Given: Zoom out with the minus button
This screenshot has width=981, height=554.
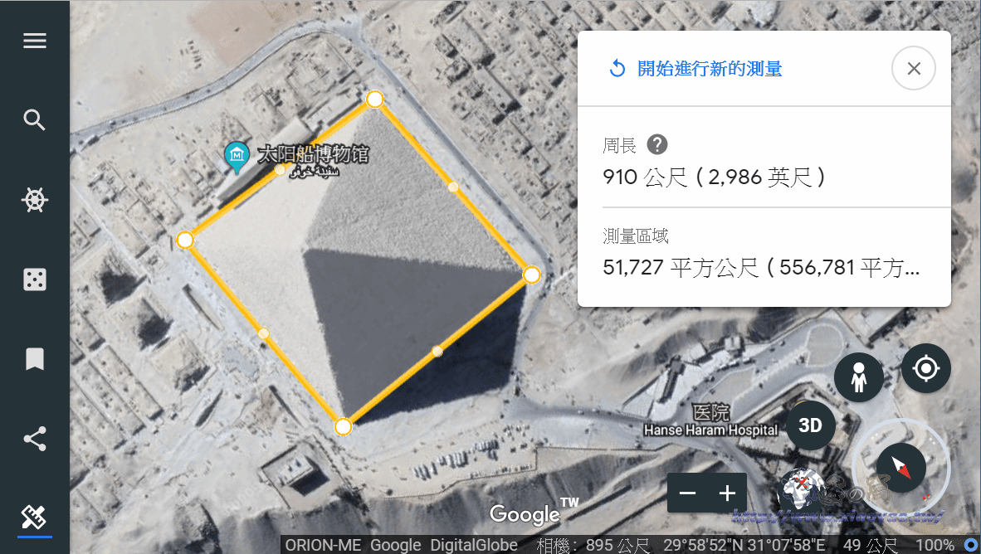Looking at the screenshot, I should tap(687, 493).
